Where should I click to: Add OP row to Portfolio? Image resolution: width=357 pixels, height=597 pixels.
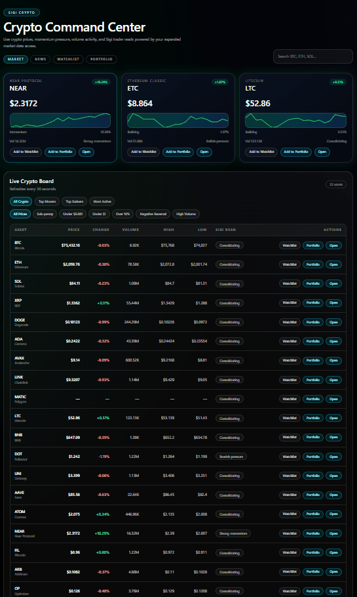313,591
